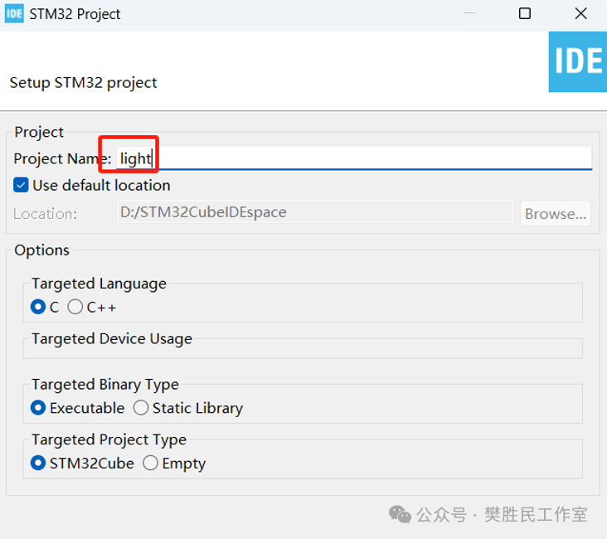Click the Location path field
The width and height of the screenshot is (607, 539).
315,211
